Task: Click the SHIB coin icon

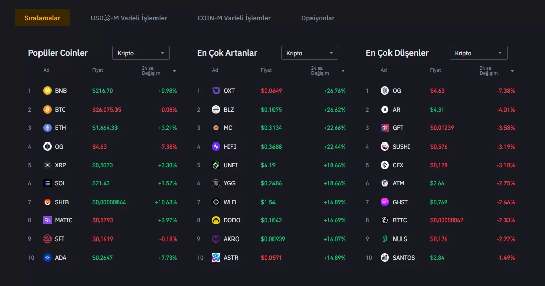Action: [47, 202]
